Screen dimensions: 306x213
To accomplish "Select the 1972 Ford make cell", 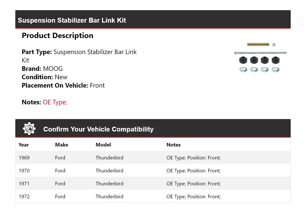I will coord(60,197).
